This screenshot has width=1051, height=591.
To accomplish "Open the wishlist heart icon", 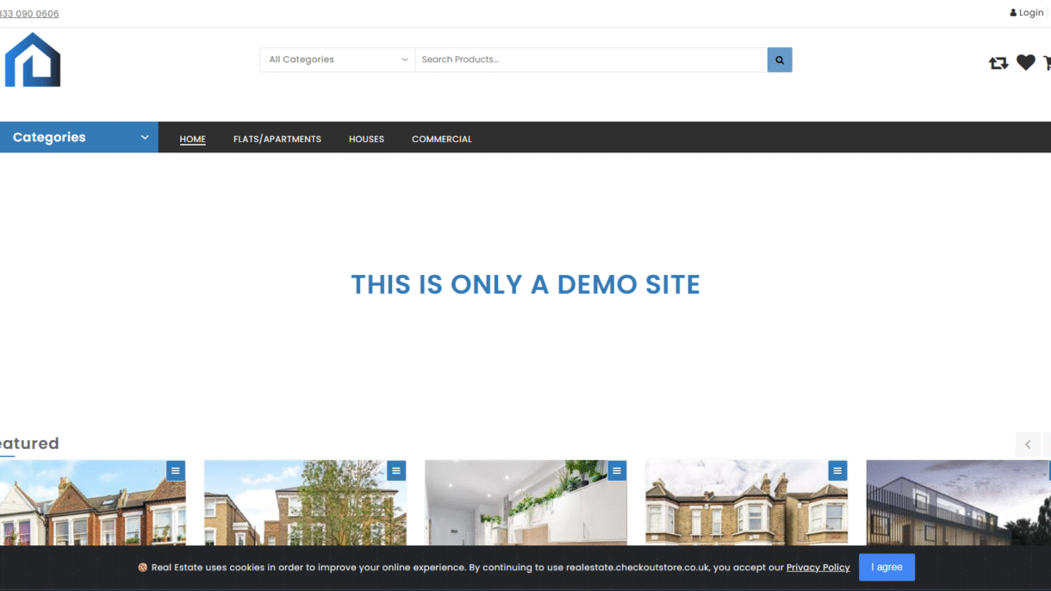I will pyautogui.click(x=1025, y=62).
